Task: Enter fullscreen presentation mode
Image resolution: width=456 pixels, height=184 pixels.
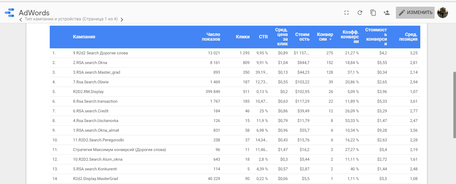Action: [347, 13]
